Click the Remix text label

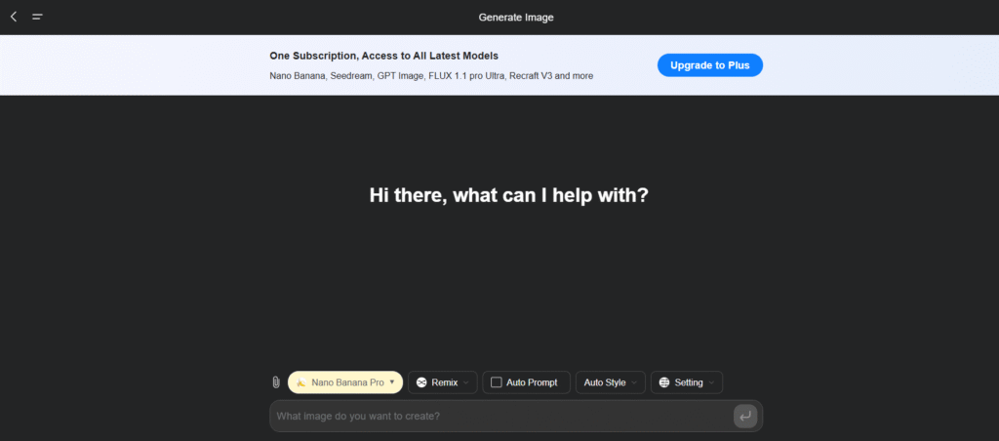444,382
